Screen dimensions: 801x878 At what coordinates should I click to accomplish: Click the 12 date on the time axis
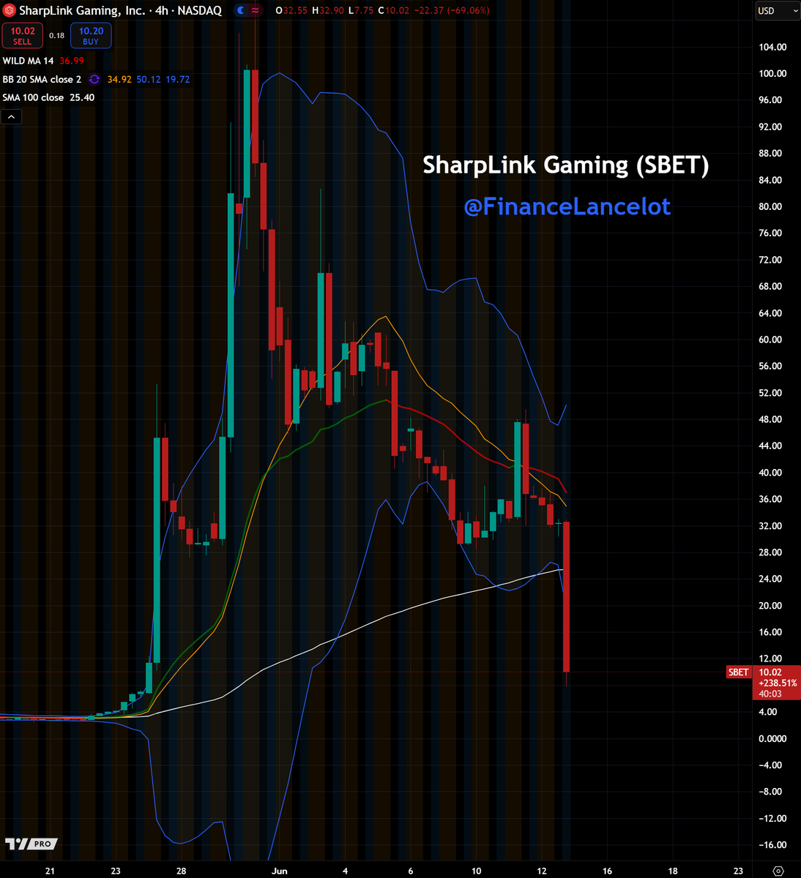542,871
